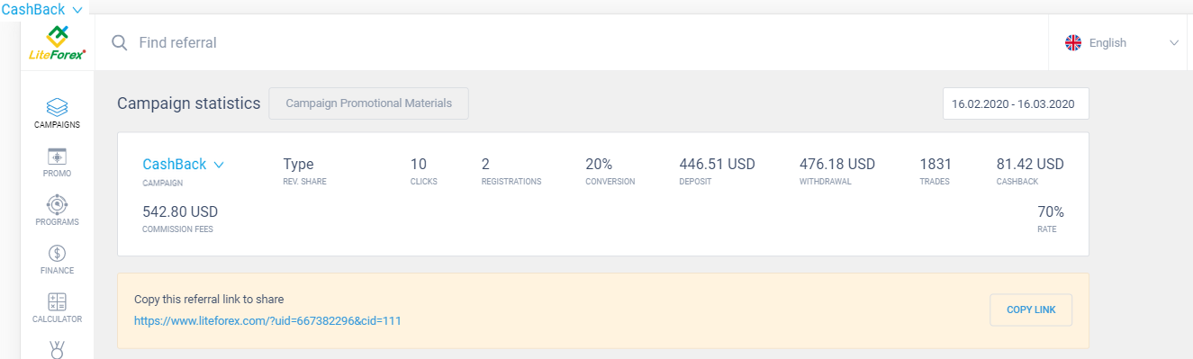Open the Programs sidebar icon
Image resolution: width=1193 pixels, height=359 pixels.
(58, 204)
